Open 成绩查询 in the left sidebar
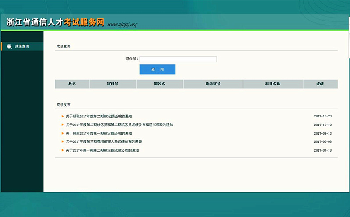The image size is (350, 217). 22,46
